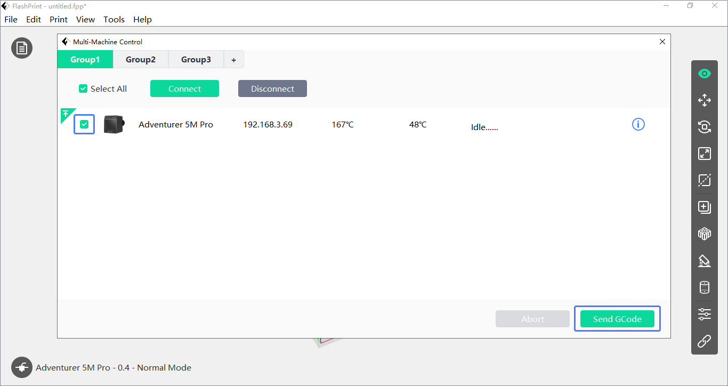This screenshot has width=728, height=386.
Task: Click the duplicate plus icon in the toolbar
Action: 705,207
